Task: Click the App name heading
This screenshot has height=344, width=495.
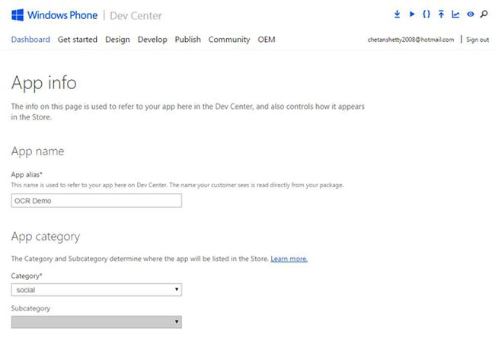Action: click(x=37, y=151)
